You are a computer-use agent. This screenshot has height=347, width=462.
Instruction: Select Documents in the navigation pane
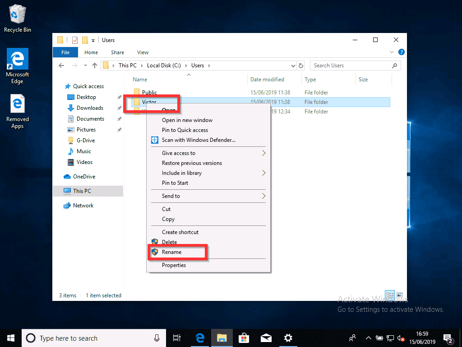90,119
